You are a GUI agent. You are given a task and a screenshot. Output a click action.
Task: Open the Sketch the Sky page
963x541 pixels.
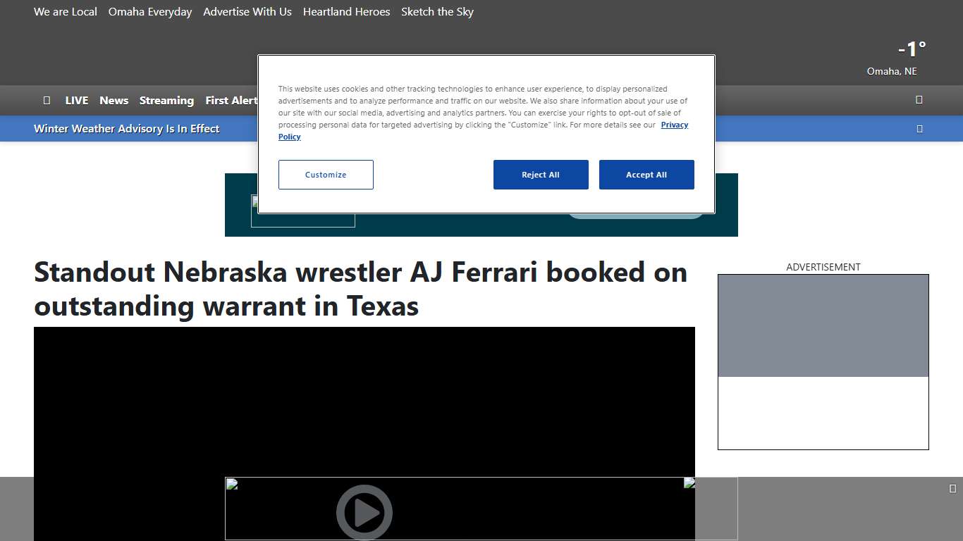coord(437,12)
